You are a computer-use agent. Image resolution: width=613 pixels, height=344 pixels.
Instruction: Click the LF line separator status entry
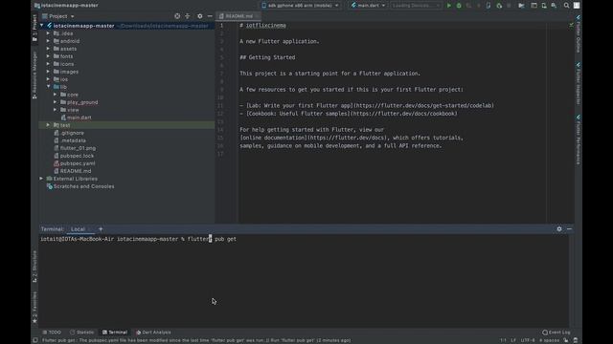tap(513, 340)
